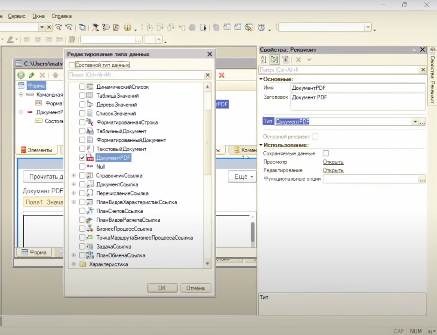Click the ДокументPDF type icon in list
This screenshot has width=437, height=335.
[x=90, y=158]
